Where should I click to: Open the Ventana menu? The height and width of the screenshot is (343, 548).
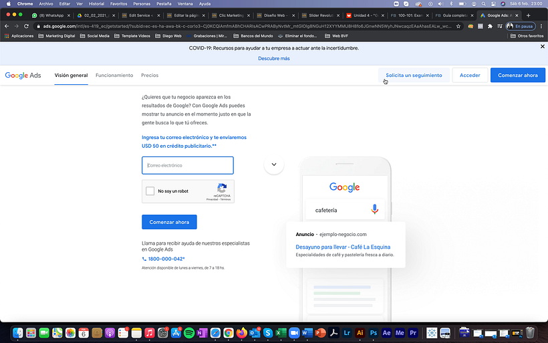(x=185, y=4)
